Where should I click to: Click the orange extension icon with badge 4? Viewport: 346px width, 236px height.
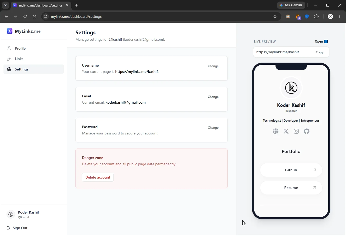point(298,17)
